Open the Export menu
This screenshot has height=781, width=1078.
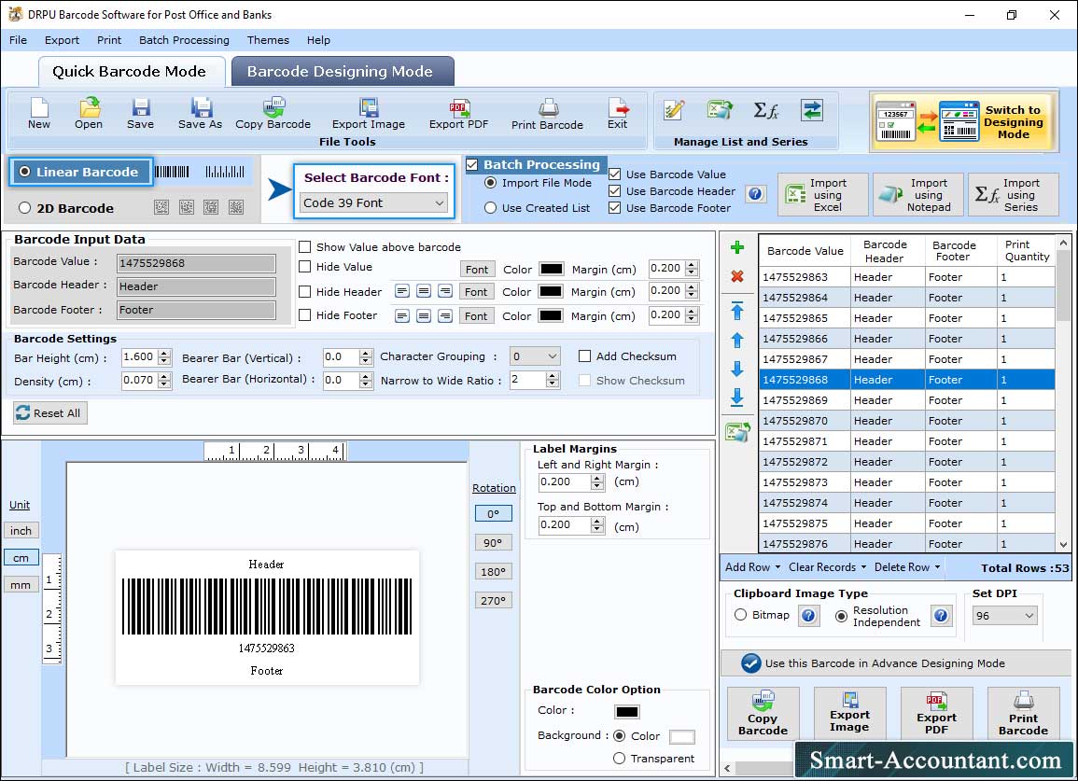point(62,40)
